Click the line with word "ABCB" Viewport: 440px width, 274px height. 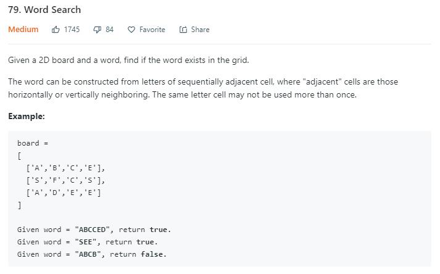pos(92,254)
